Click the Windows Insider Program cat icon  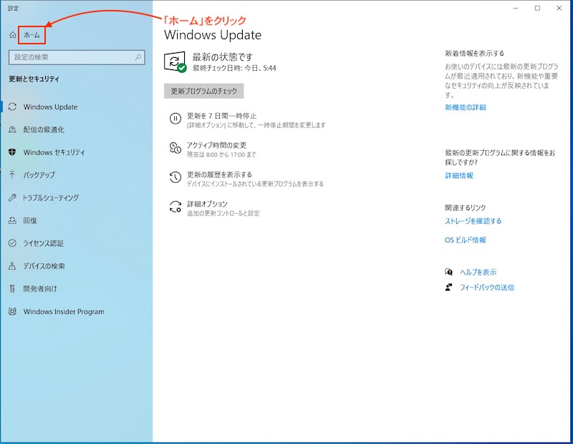[12, 312]
